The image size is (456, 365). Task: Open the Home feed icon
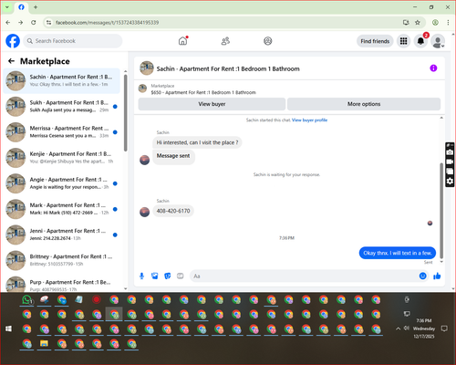[182, 41]
